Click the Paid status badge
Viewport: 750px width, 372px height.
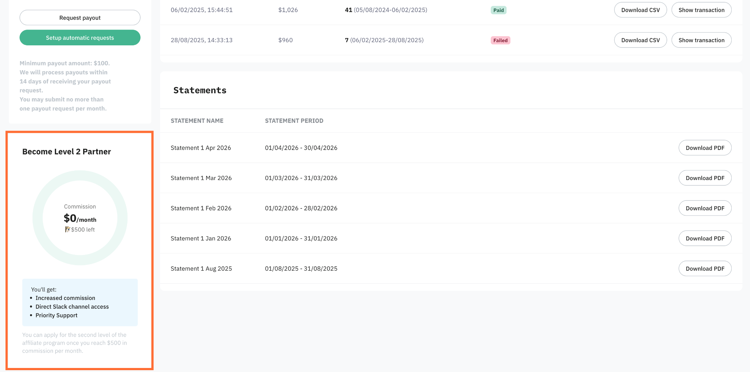pos(498,10)
